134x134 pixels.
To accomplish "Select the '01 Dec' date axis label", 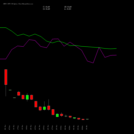I will coord(61,127).
